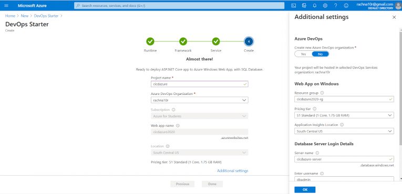402x194 pixels.
Task: Open the Application Insights Location dropdown
Action: click(344, 131)
